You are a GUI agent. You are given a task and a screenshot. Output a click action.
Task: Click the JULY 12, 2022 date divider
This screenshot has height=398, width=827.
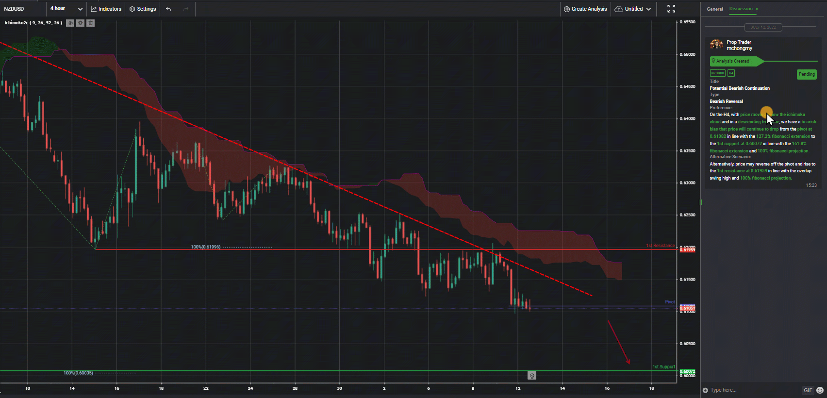763,27
